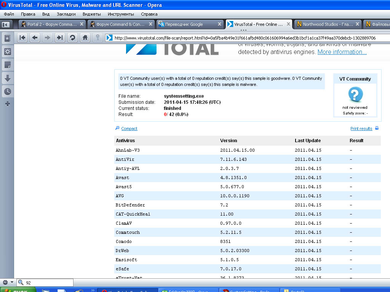Close the Portal 2 forum tab

[x=82, y=24]
